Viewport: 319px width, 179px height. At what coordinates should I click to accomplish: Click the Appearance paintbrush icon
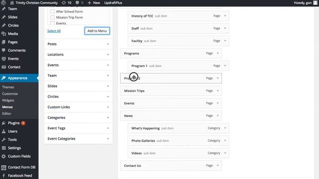tap(3, 78)
